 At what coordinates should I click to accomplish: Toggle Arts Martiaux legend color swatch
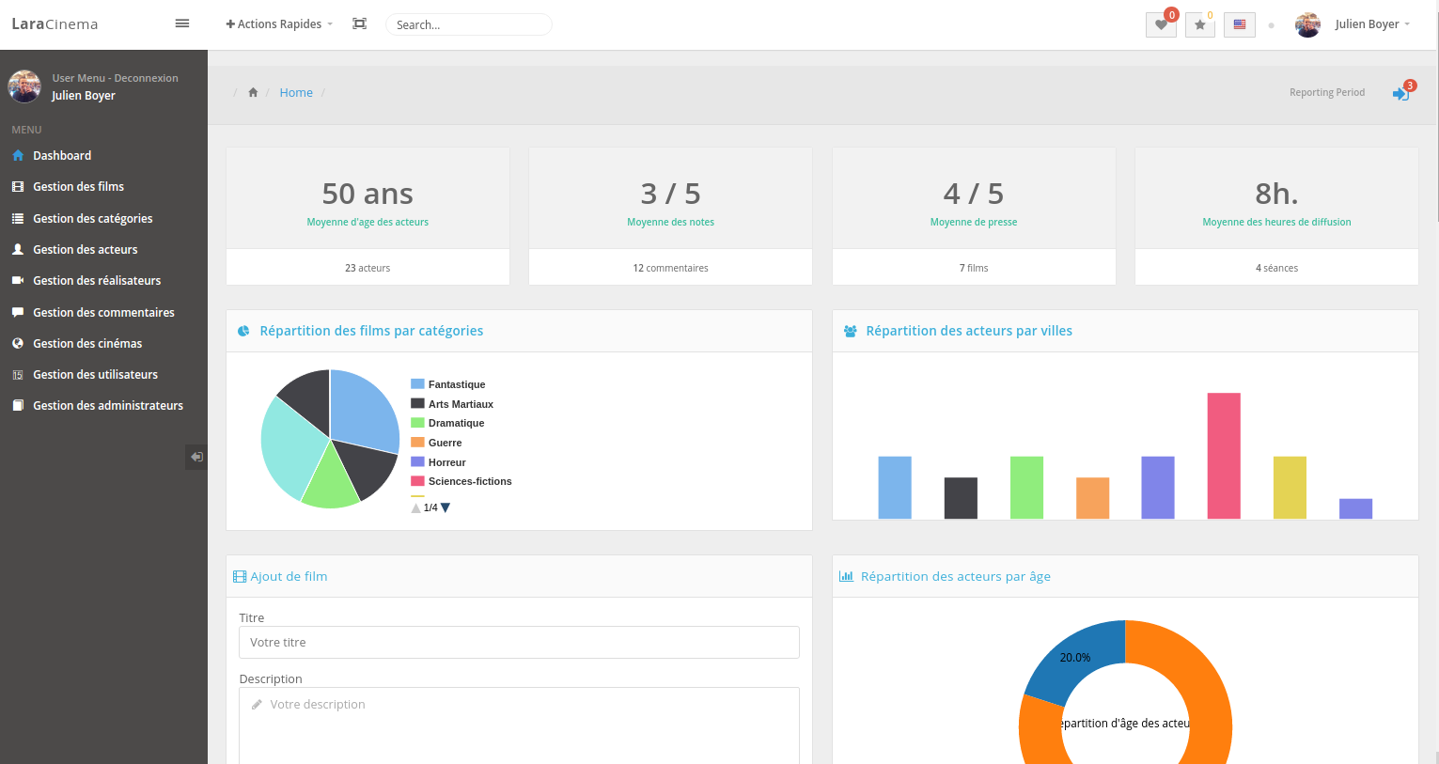coord(417,404)
